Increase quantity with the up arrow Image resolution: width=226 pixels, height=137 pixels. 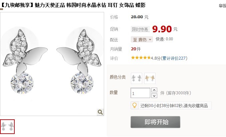click(x=154, y=90)
